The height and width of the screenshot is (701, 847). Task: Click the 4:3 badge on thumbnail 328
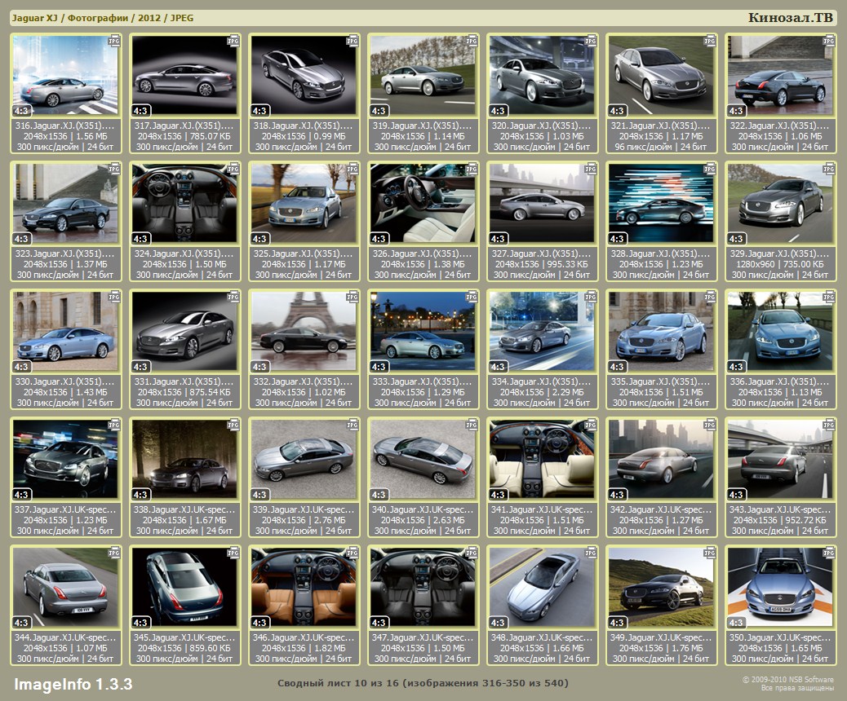coord(617,239)
